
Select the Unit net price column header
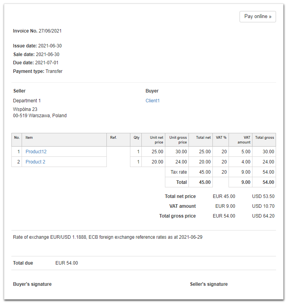[157, 140]
